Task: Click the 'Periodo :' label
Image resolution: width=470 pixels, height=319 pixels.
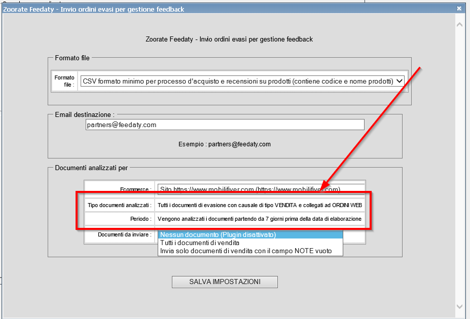Action: 141,219
